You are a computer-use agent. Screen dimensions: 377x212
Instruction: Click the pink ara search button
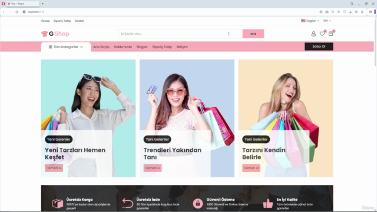(253, 34)
